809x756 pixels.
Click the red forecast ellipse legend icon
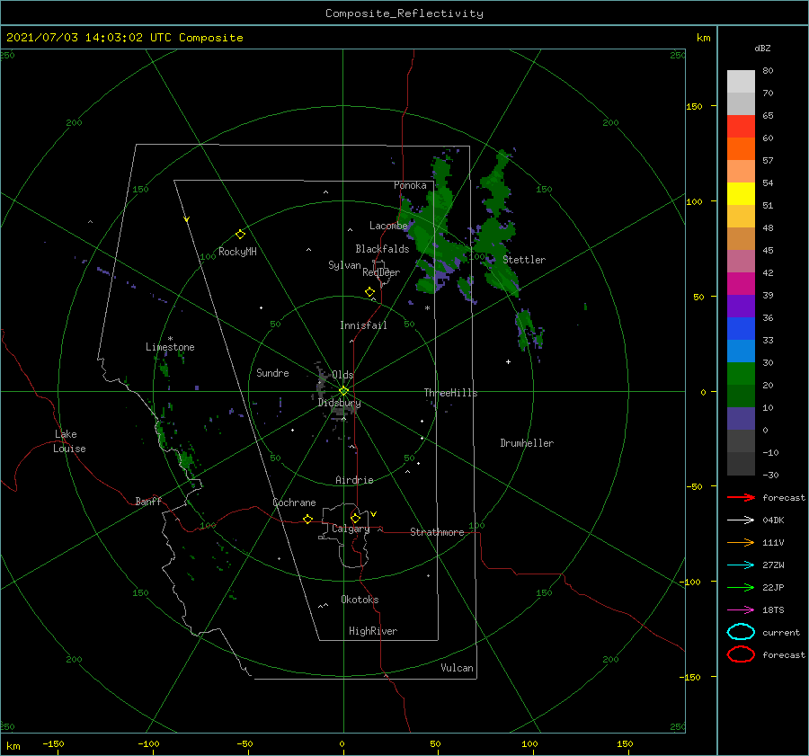[741, 654]
